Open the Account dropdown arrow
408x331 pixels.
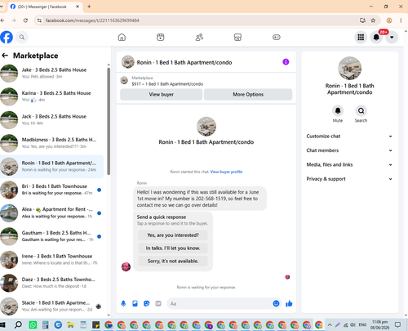pos(392,37)
